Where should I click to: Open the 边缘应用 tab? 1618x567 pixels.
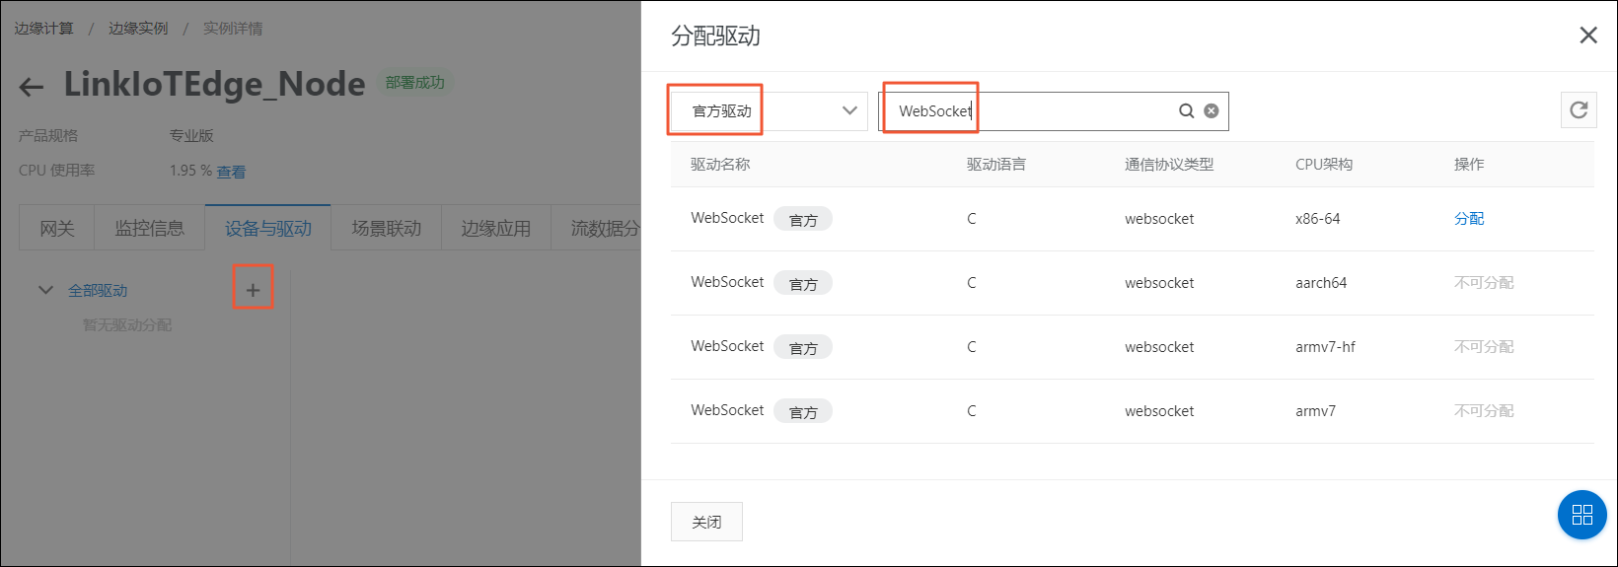coord(495,228)
